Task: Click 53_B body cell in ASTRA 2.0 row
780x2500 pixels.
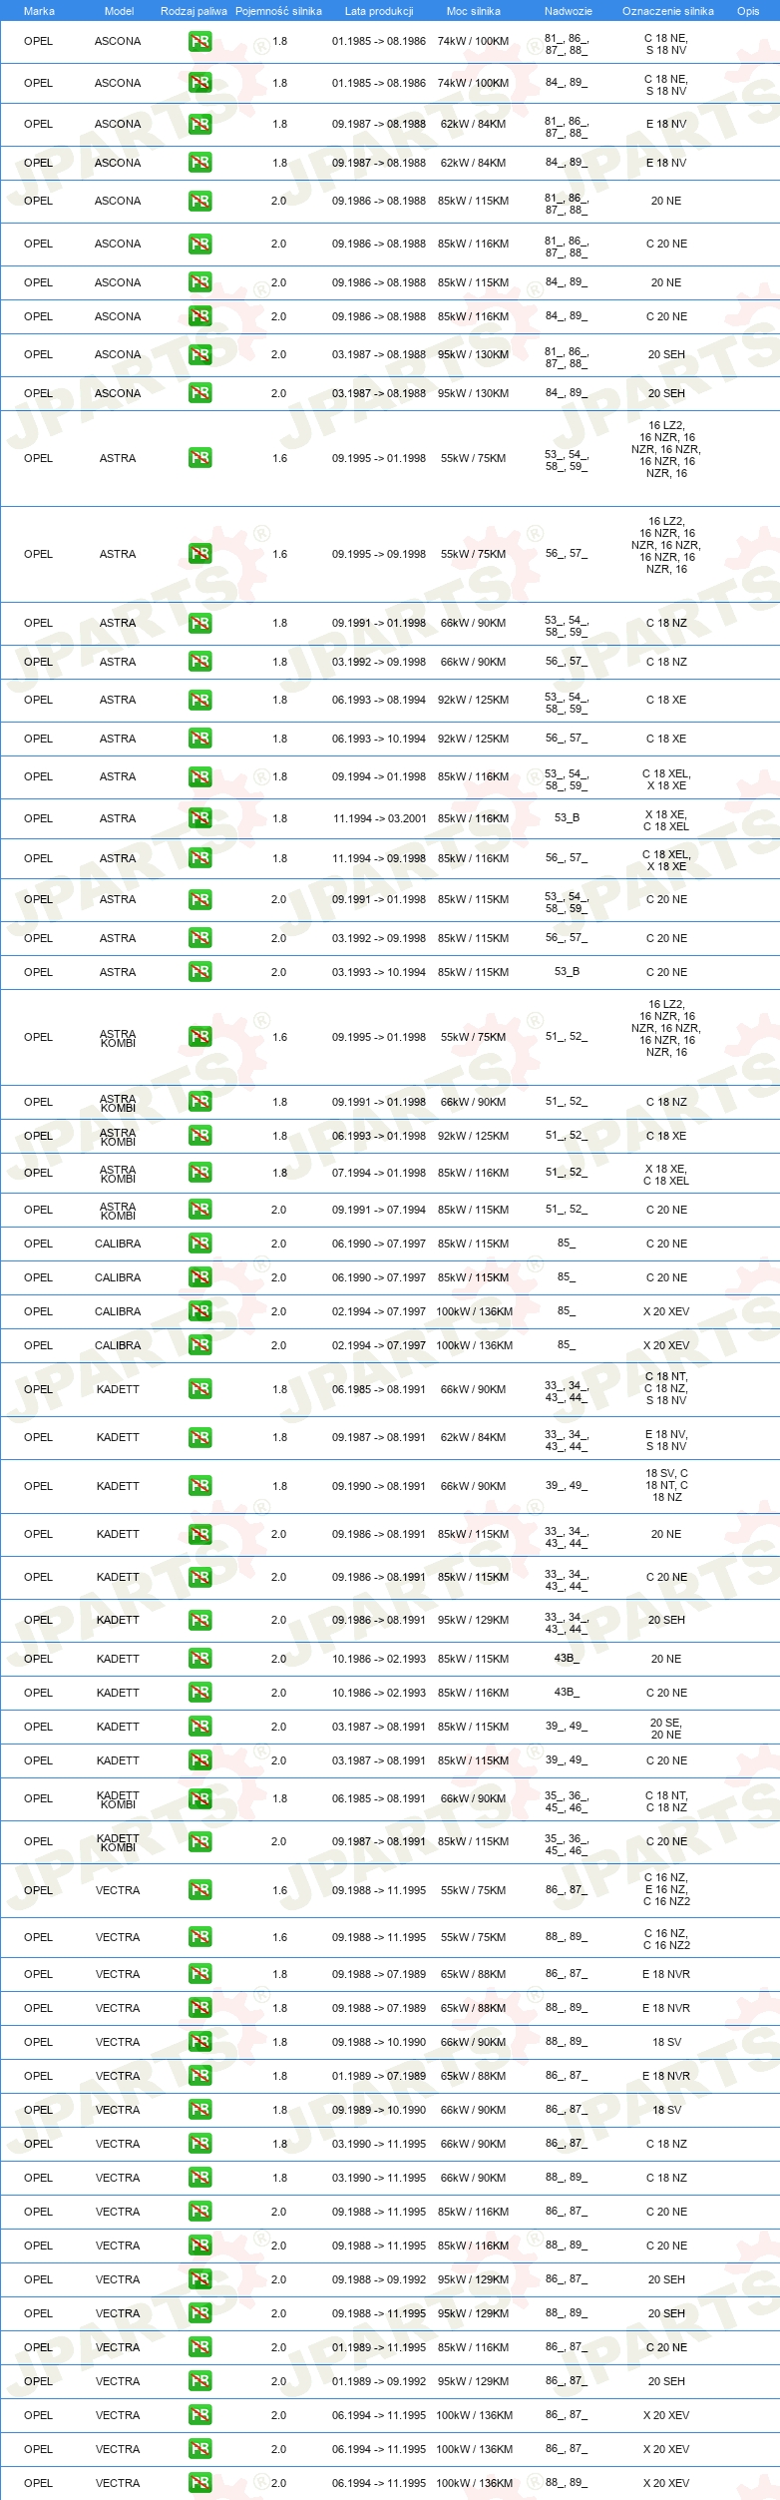Action: tap(567, 972)
